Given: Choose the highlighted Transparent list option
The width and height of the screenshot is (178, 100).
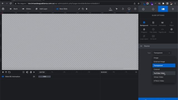Looking at the screenshot, I should [164, 66].
